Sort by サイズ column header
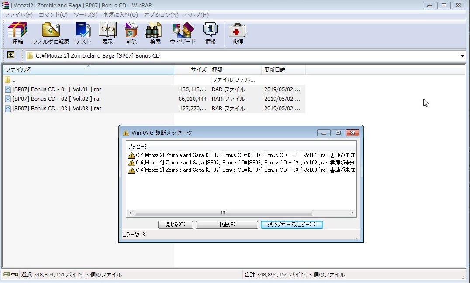The image size is (470, 283). coord(191,70)
